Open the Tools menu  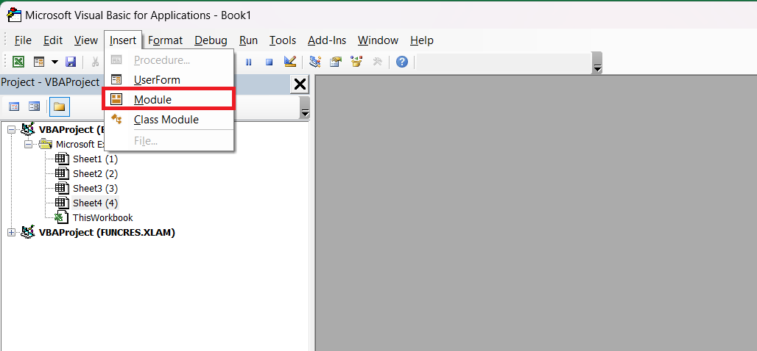283,40
